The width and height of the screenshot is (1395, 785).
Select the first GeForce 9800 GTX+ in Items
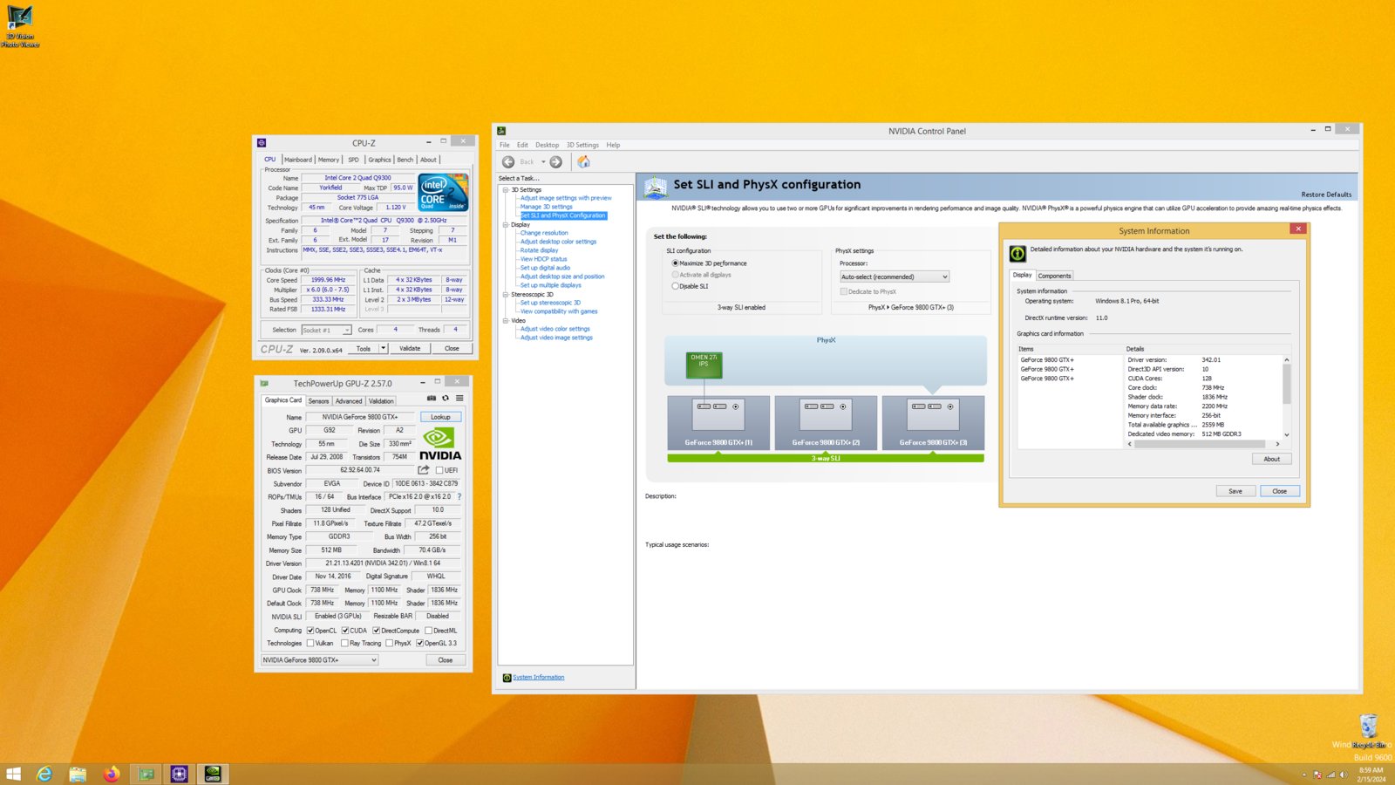(x=1047, y=359)
